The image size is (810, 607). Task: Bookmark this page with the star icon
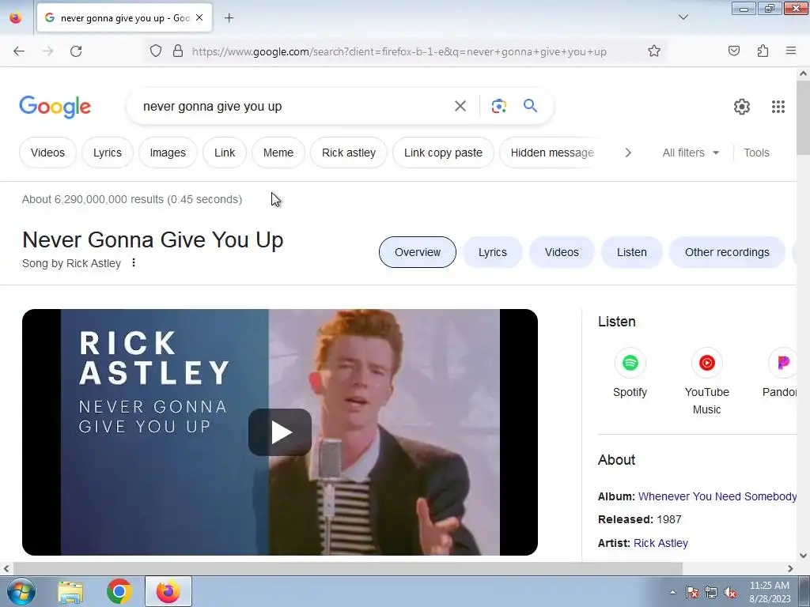[x=654, y=51]
